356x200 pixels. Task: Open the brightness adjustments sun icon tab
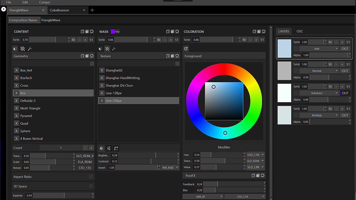click(102, 148)
